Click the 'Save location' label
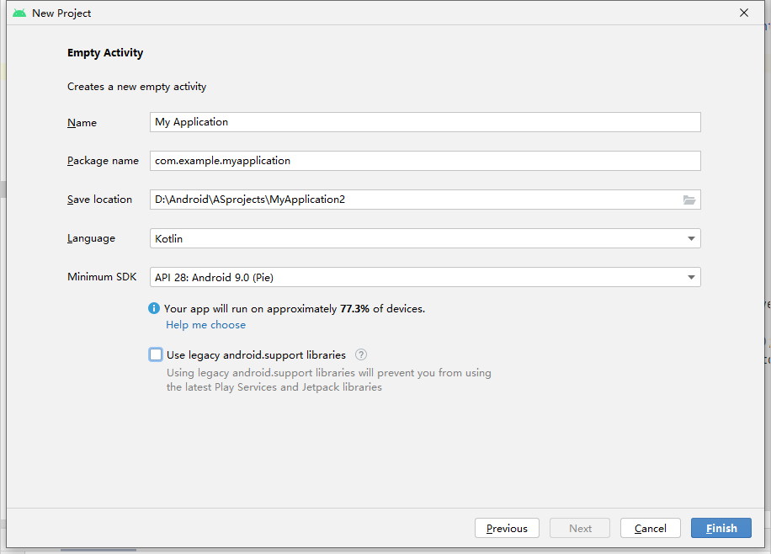Viewport: 771px width, 554px height. point(99,200)
